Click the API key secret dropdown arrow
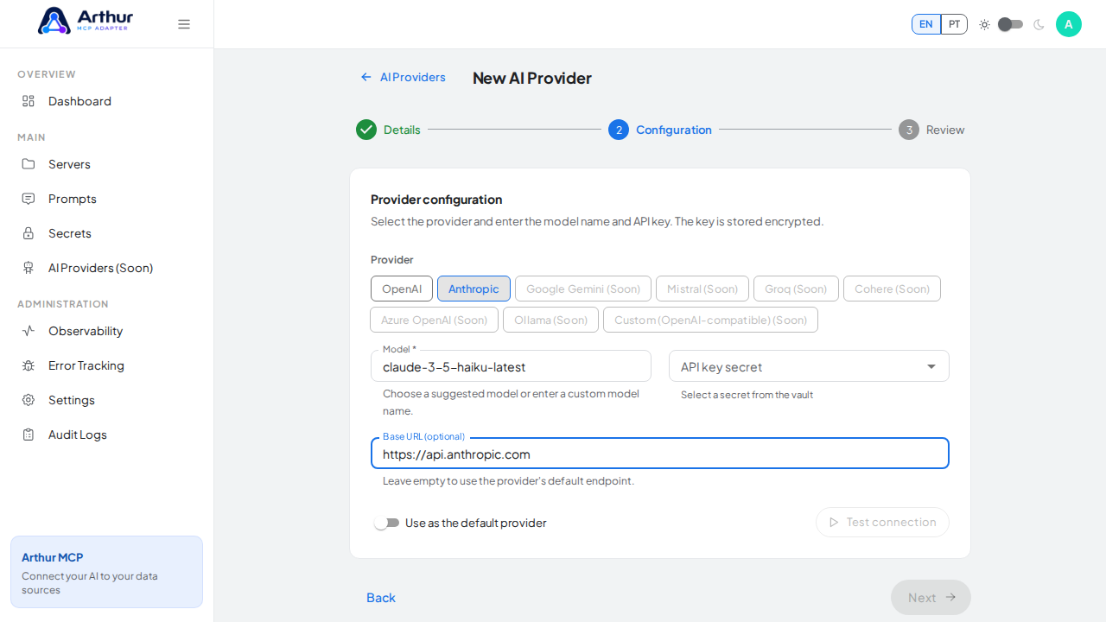 click(x=931, y=366)
